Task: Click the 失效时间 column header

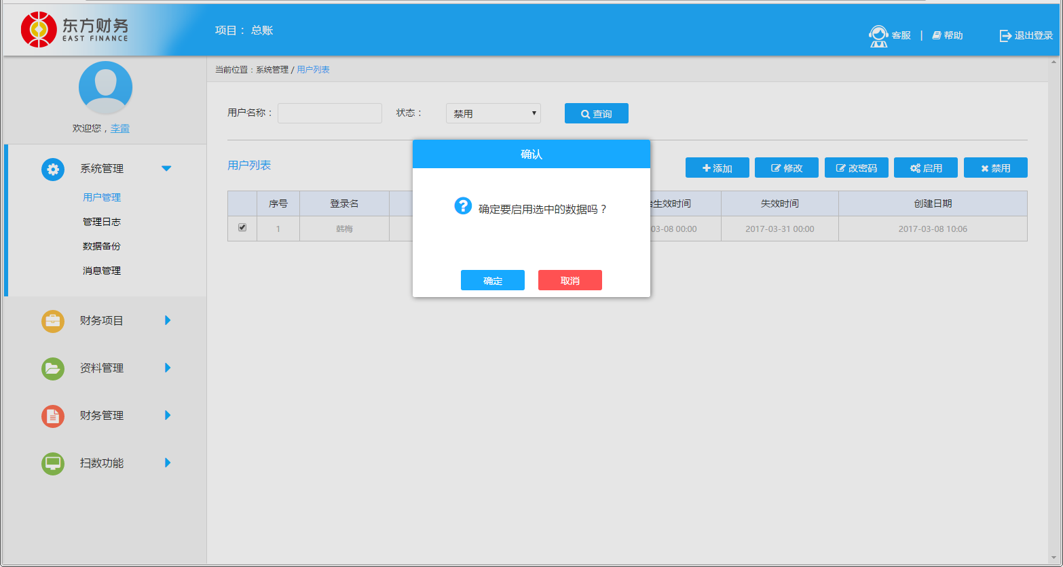Action: click(780, 203)
